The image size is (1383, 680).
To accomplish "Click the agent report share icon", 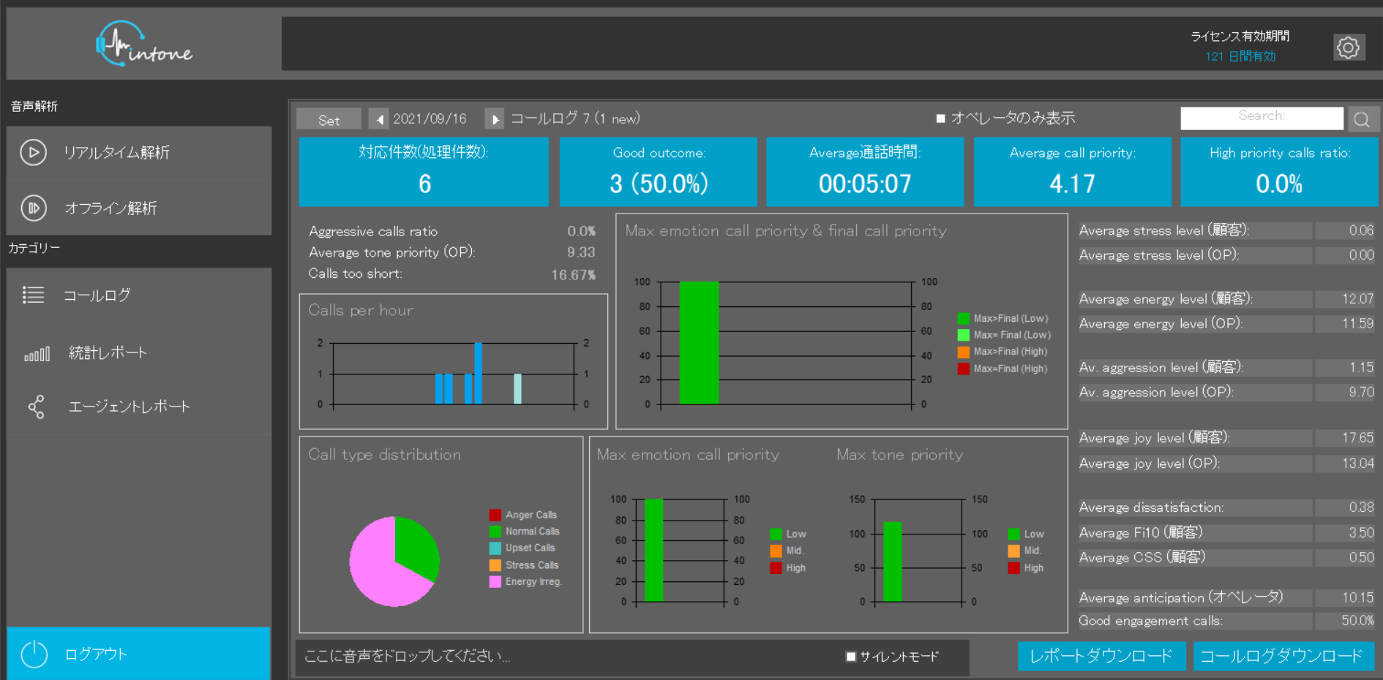I will click(x=36, y=407).
